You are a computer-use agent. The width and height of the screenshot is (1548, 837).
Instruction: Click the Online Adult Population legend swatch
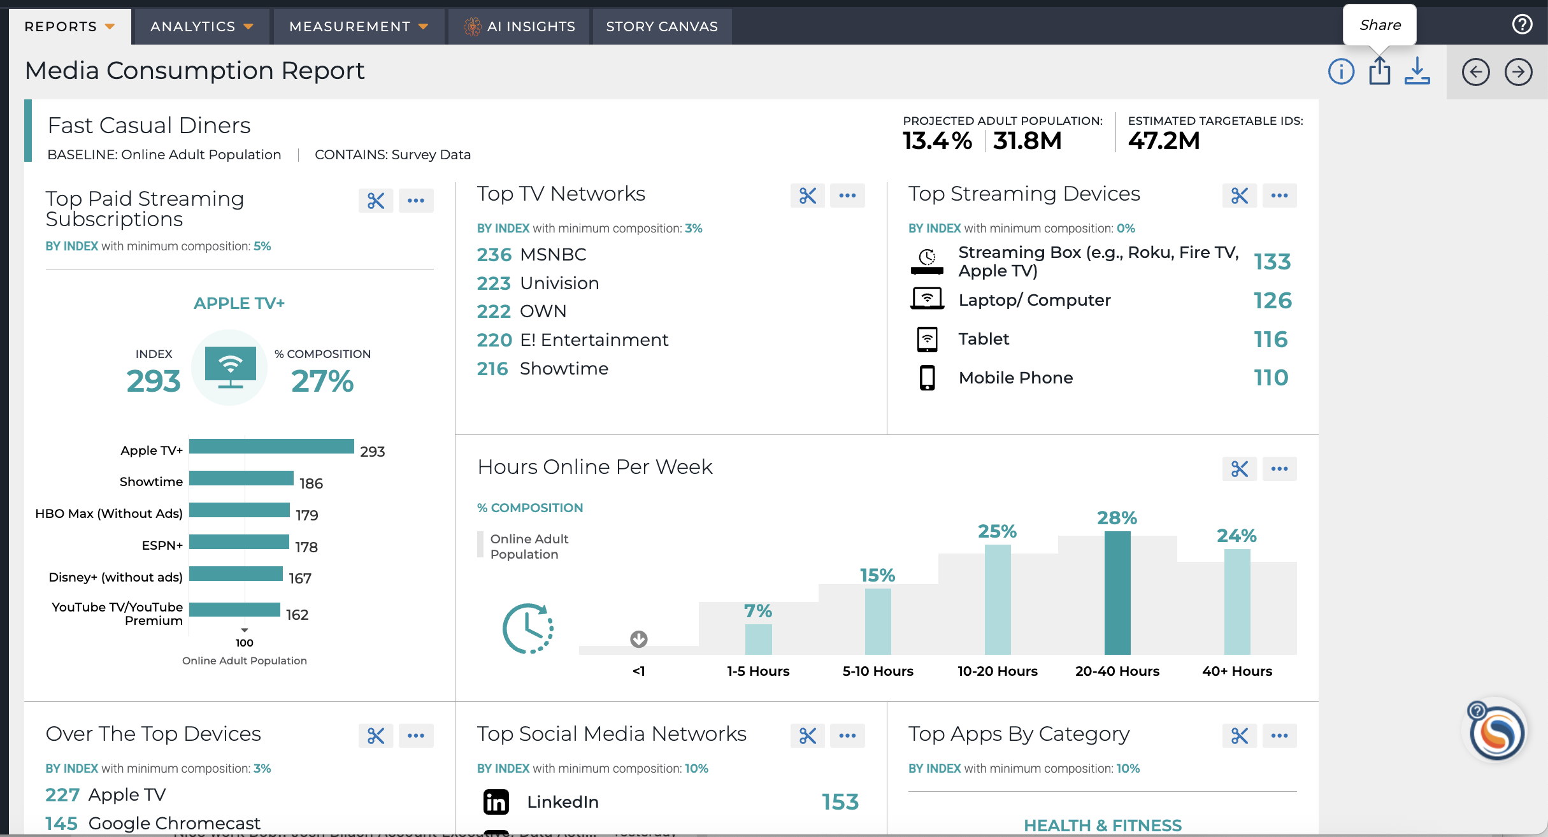tap(480, 545)
